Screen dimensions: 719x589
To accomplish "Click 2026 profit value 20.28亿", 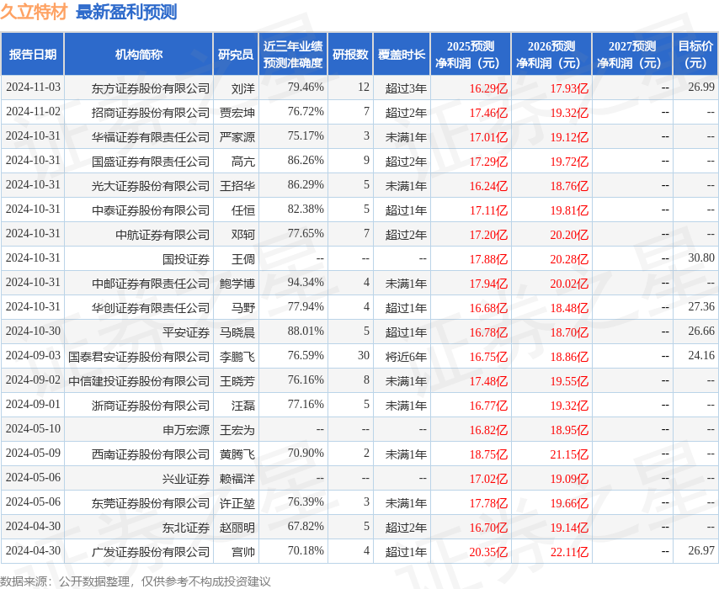I will 569,259.
